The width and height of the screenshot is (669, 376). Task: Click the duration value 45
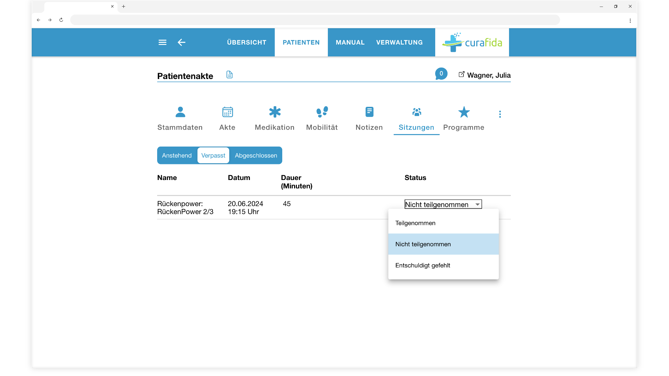(x=287, y=204)
